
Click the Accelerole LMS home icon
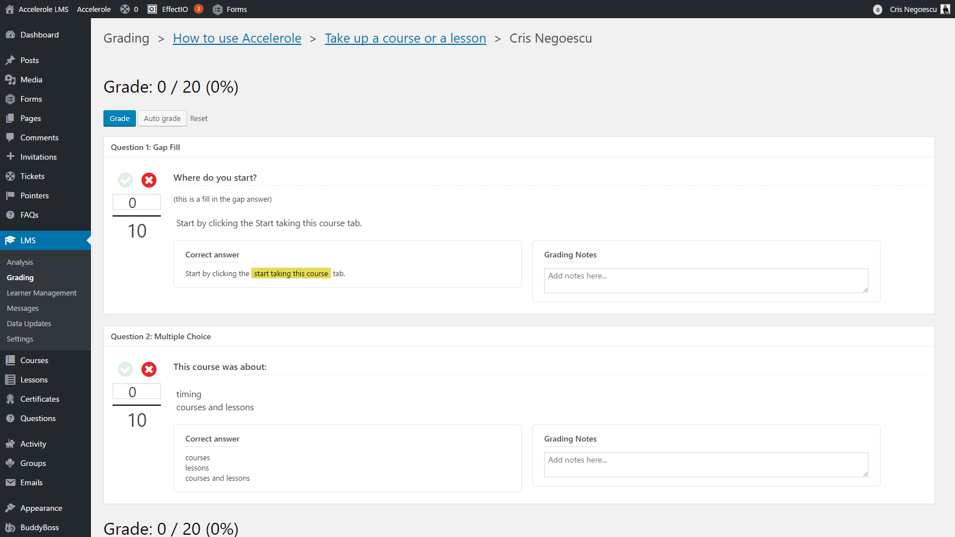click(10, 9)
